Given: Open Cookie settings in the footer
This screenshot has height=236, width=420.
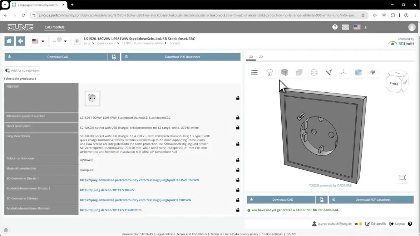Looking at the screenshot, I should 272,234.
